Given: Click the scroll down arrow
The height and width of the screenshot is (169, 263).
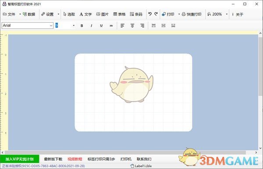Looking at the screenshot, I should pos(260,148).
